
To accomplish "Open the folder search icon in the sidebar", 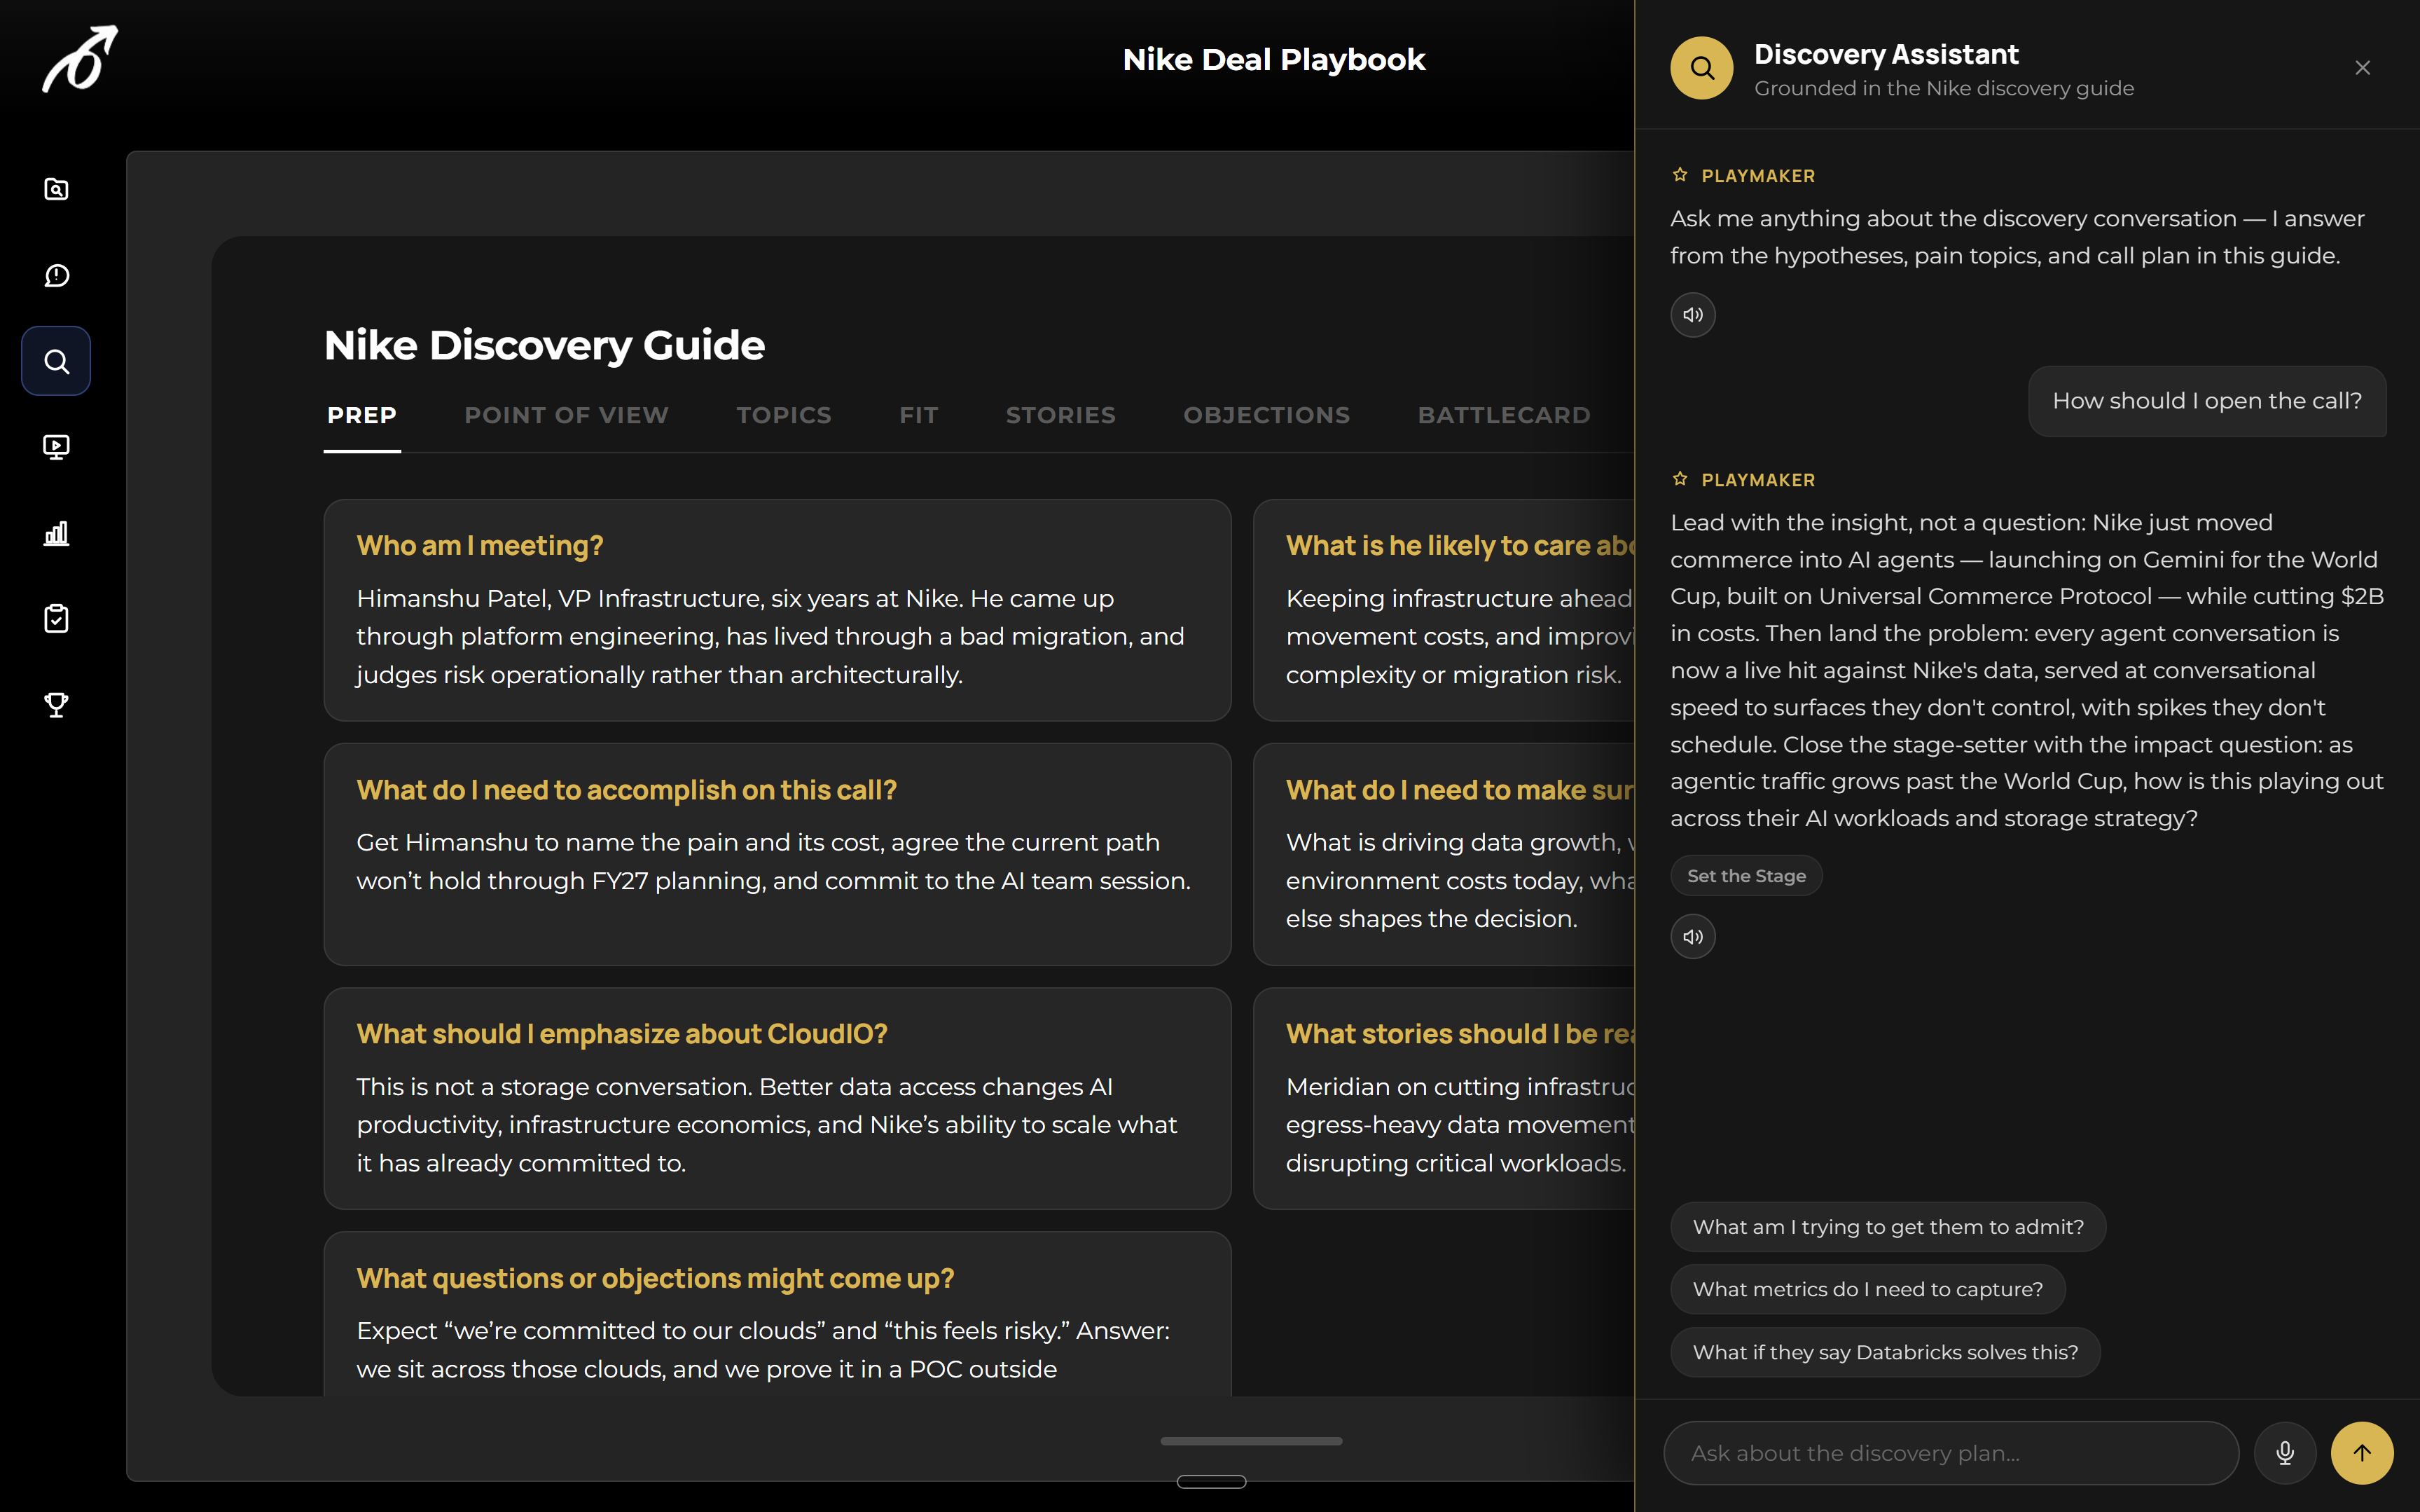I will pyautogui.click(x=57, y=189).
